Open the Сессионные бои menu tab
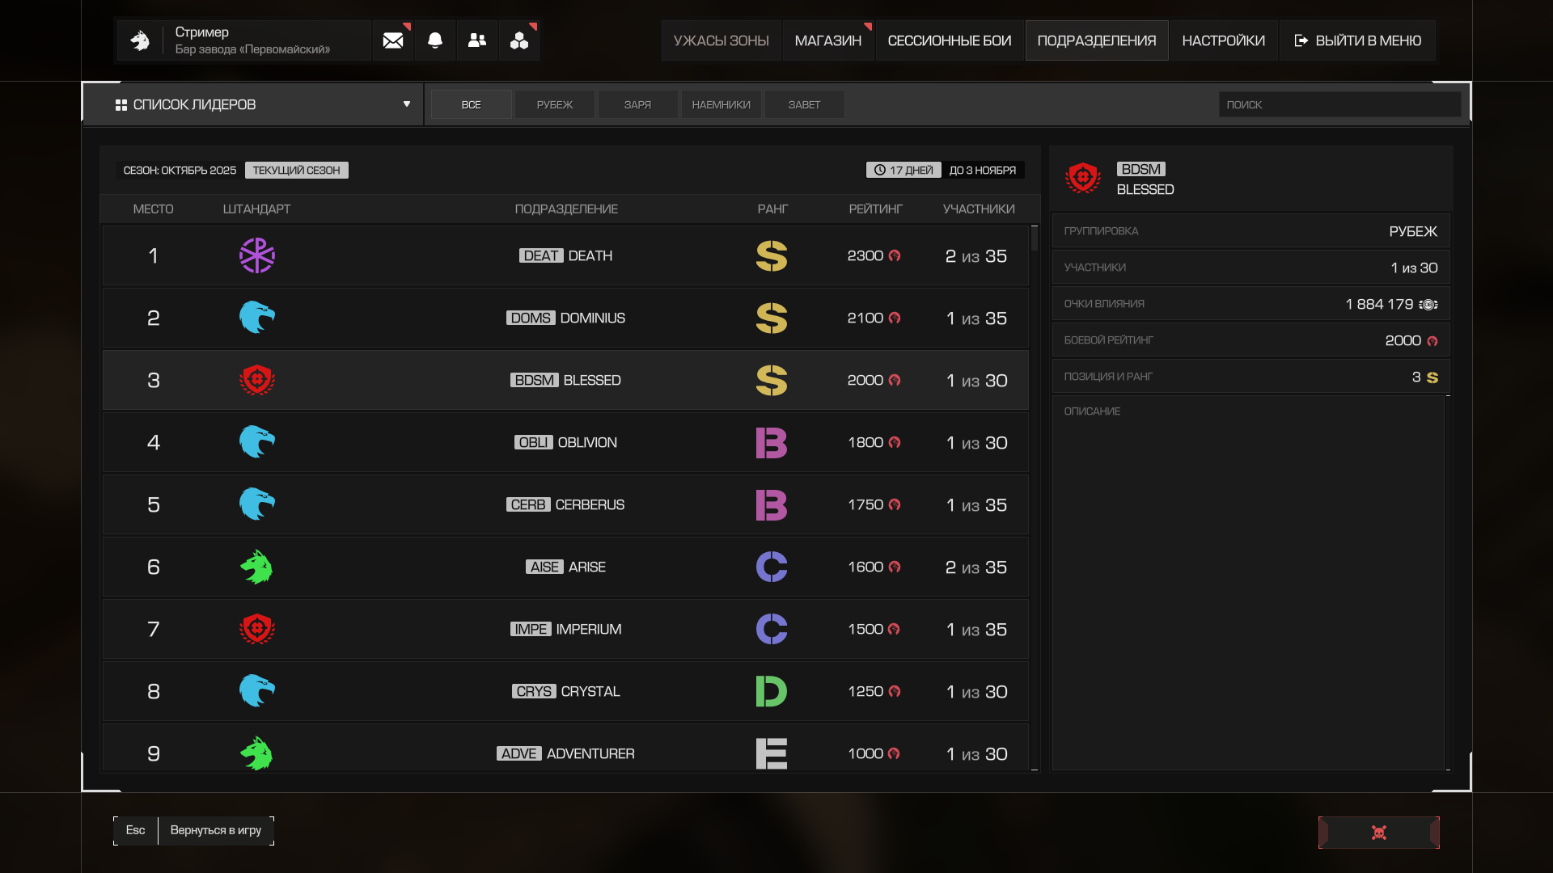 click(949, 40)
